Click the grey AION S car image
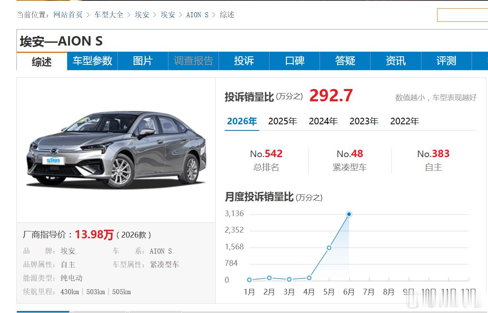This screenshot has width=488, height=313. 117,150
